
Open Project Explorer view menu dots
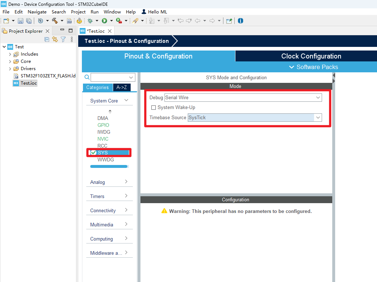coord(72,39)
